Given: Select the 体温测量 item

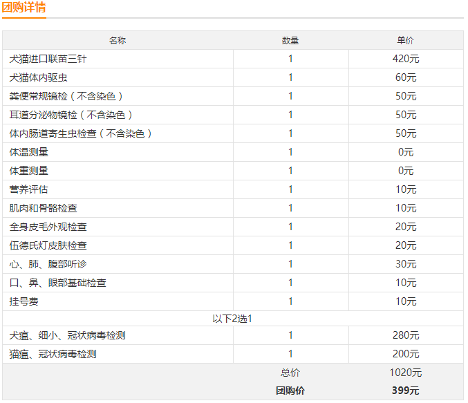Looking at the screenshot, I should tap(28, 152).
